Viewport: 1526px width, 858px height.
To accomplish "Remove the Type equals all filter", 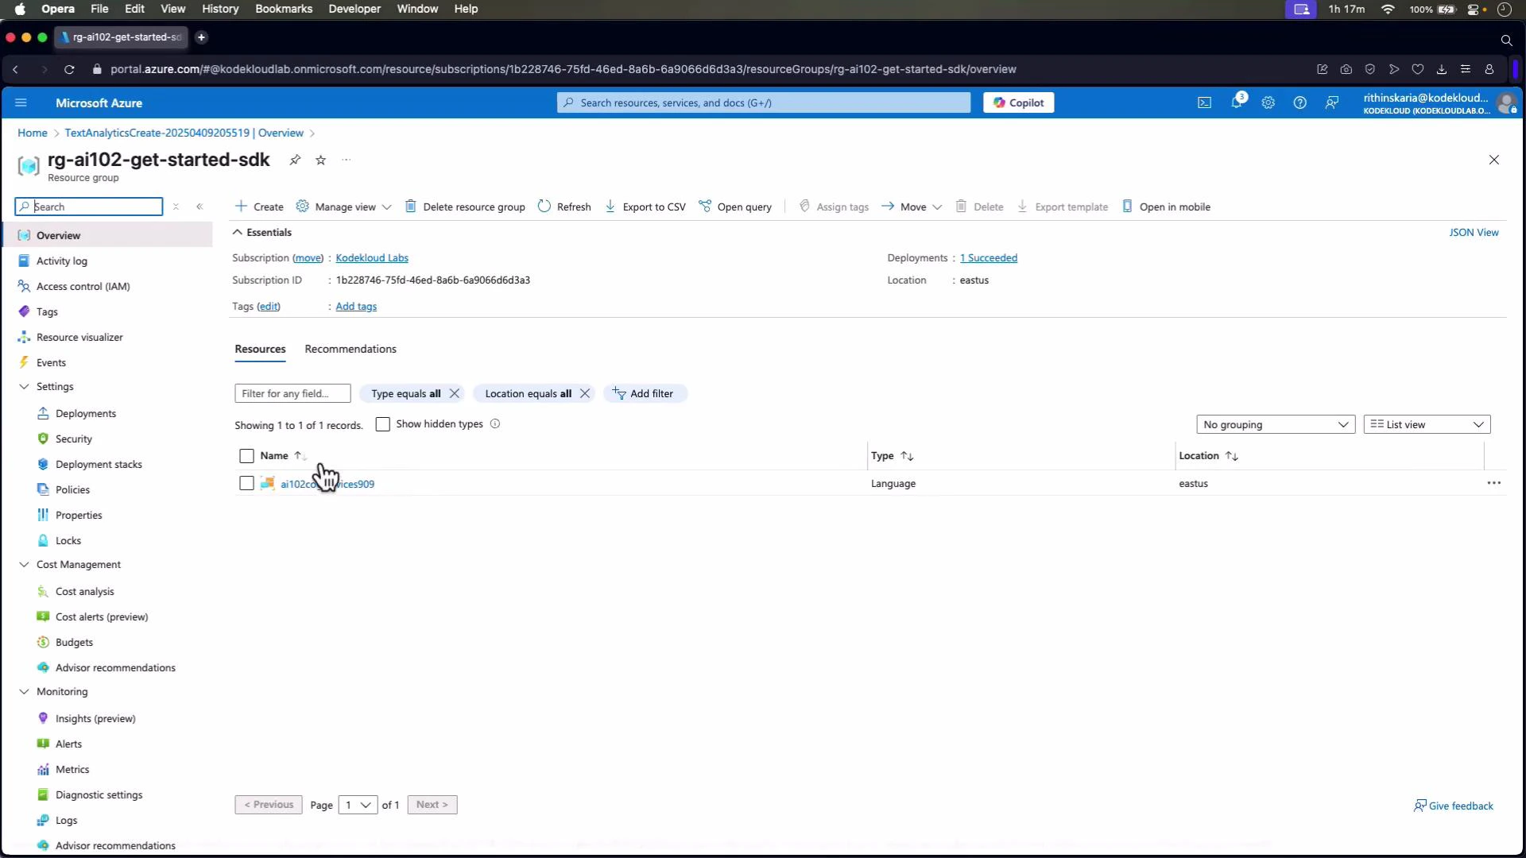I will click(x=455, y=393).
